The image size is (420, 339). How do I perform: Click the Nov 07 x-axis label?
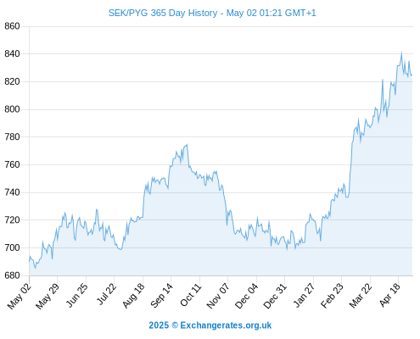[218, 296]
